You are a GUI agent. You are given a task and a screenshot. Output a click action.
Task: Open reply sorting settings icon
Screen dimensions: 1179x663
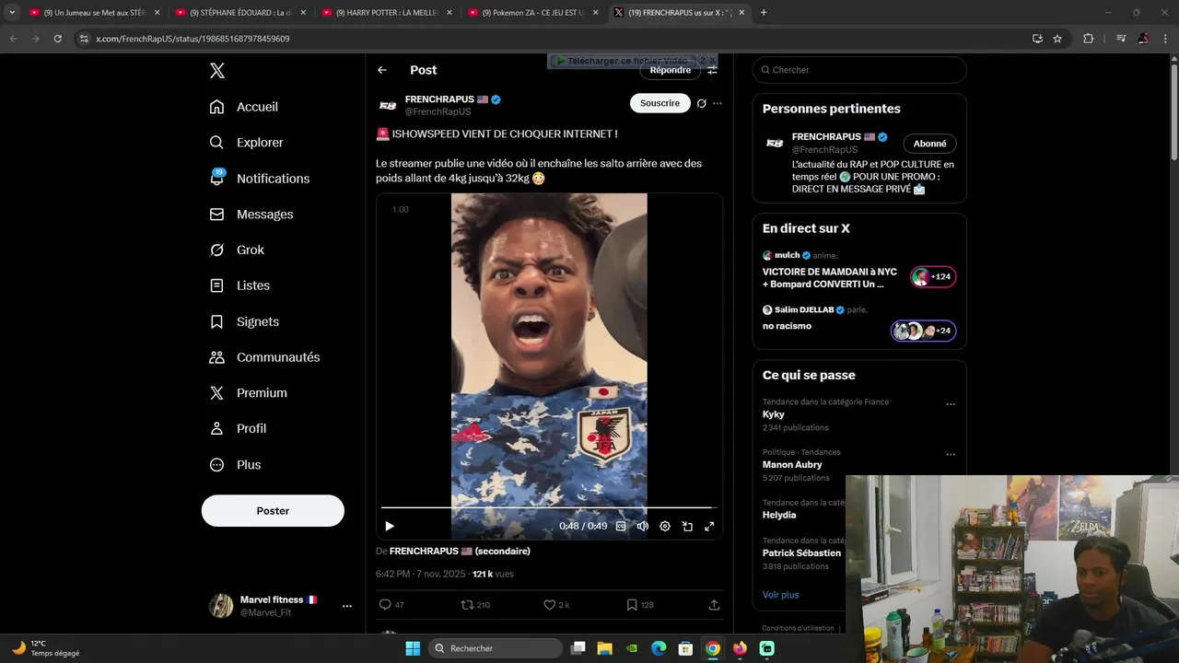pos(712,70)
